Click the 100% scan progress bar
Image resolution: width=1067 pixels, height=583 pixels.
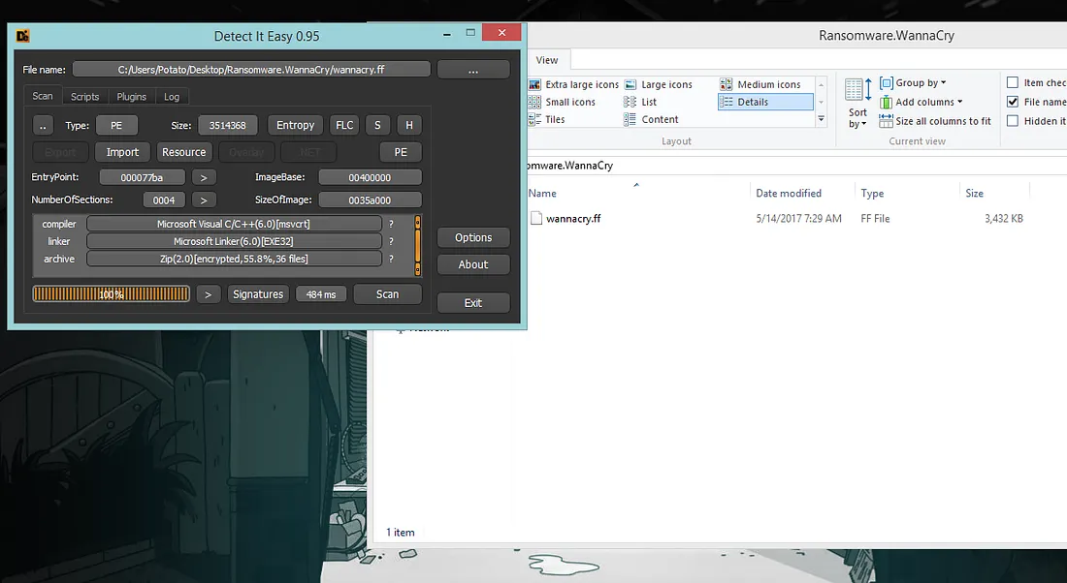click(x=111, y=294)
